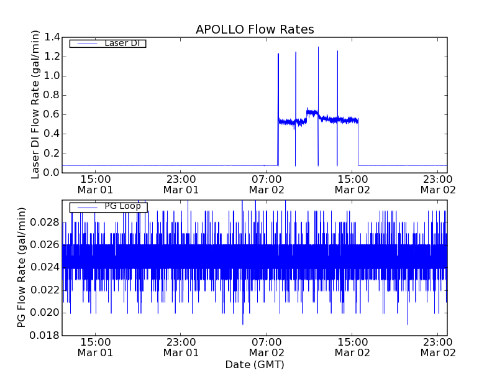Click "23:00 Mar 01" label under the Laser DI plot
The image size is (497, 373).
pos(181,185)
